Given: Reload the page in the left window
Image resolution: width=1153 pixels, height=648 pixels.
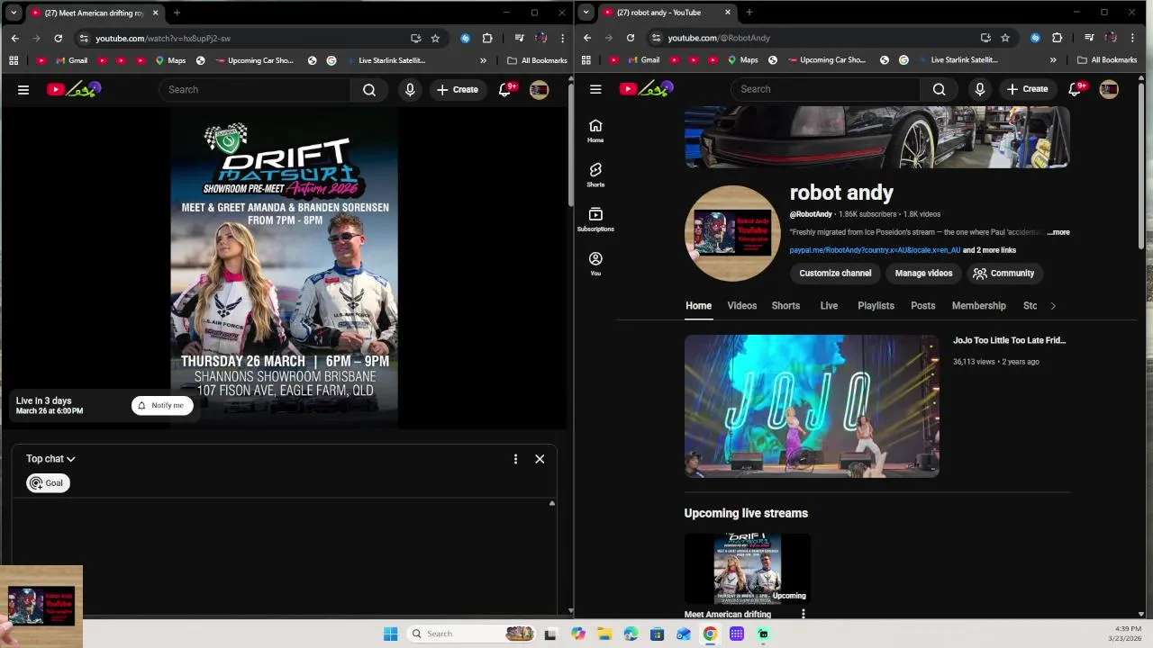Looking at the screenshot, I should pyautogui.click(x=58, y=38).
